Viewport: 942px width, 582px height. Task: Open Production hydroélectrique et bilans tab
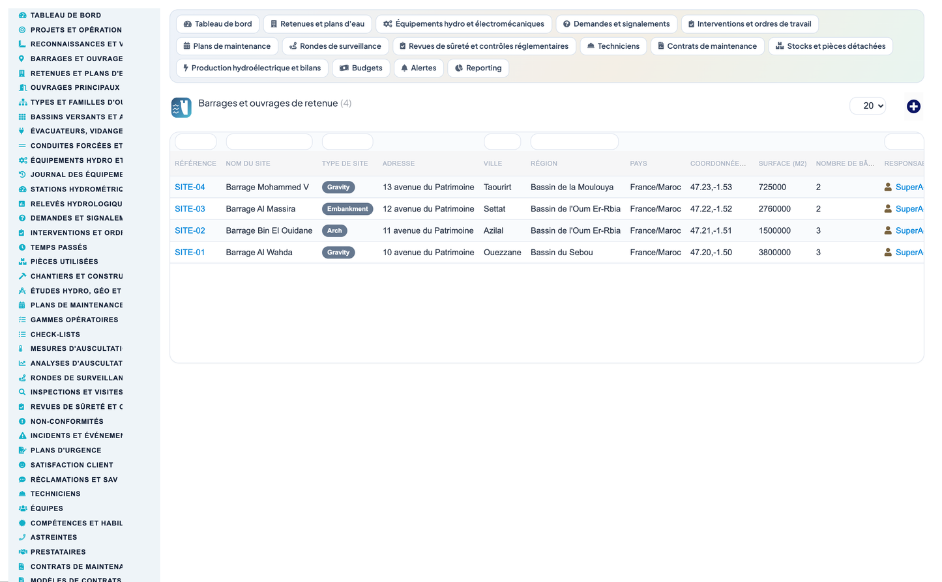click(x=252, y=68)
